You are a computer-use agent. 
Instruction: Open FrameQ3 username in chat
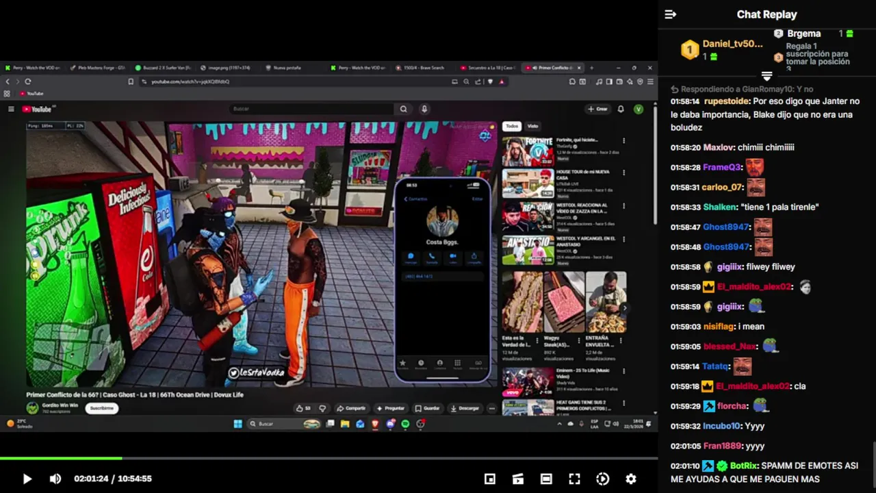click(x=722, y=167)
